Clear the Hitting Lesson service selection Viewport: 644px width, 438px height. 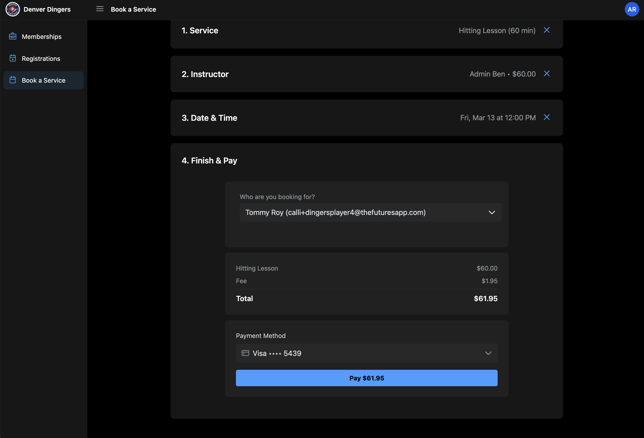tap(546, 30)
